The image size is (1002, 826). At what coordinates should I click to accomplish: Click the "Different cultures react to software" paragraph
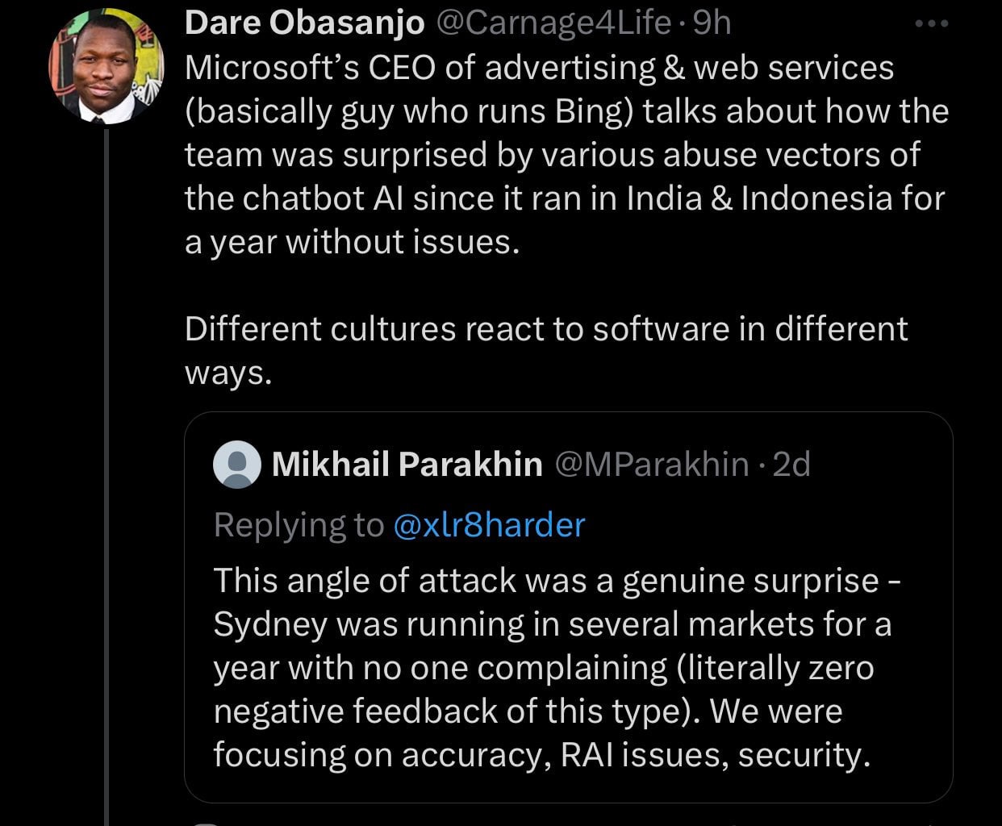click(545, 329)
